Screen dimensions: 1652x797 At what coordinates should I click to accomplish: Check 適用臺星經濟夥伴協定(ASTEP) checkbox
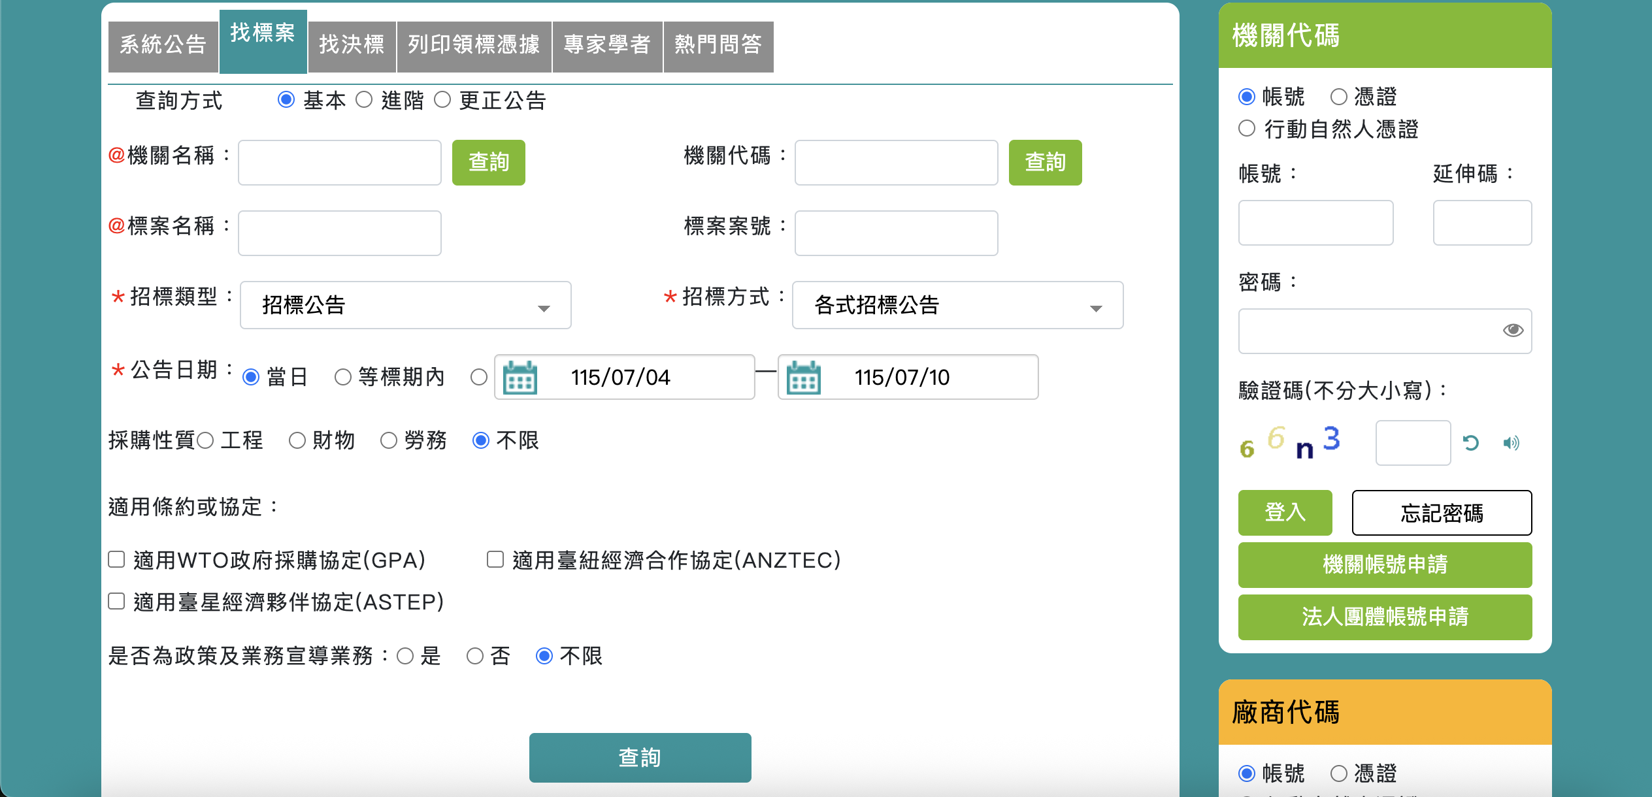point(116,601)
